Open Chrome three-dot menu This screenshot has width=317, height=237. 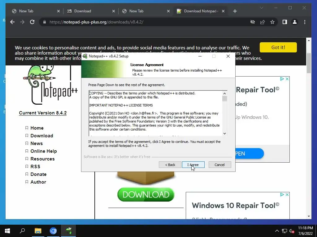pos(305,22)
